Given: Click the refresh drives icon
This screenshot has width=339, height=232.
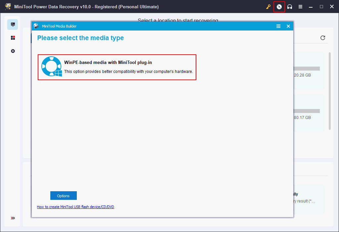Looking at the screenshot, I should click(x=323, y=38).
